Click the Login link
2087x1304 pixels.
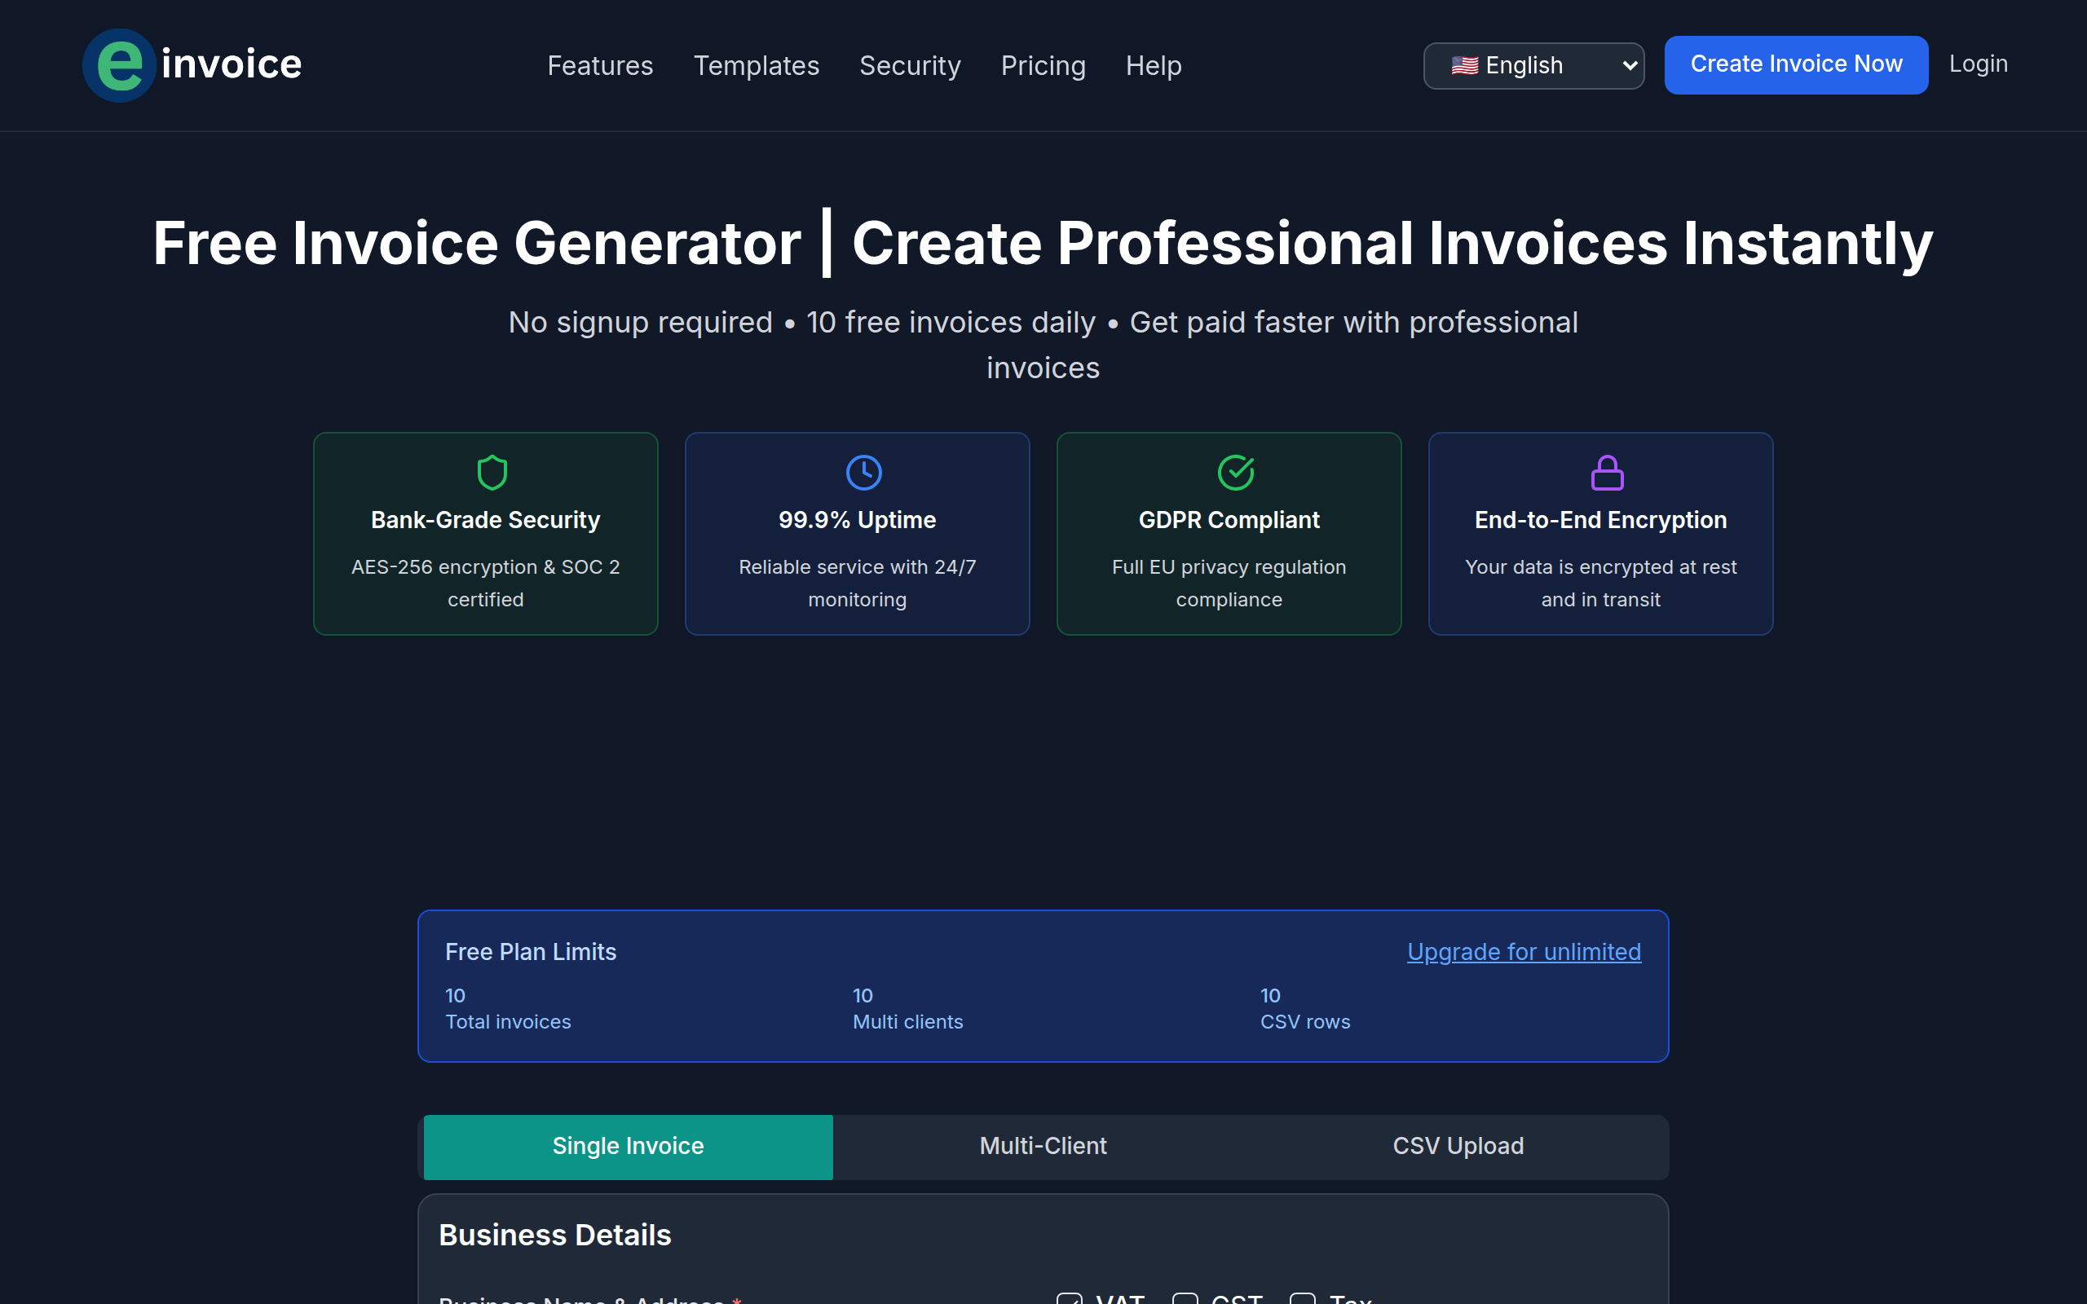[x=1979, y=63]
